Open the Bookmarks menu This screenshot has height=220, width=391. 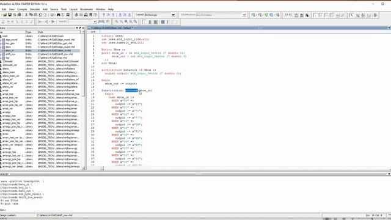coord(87,9)
